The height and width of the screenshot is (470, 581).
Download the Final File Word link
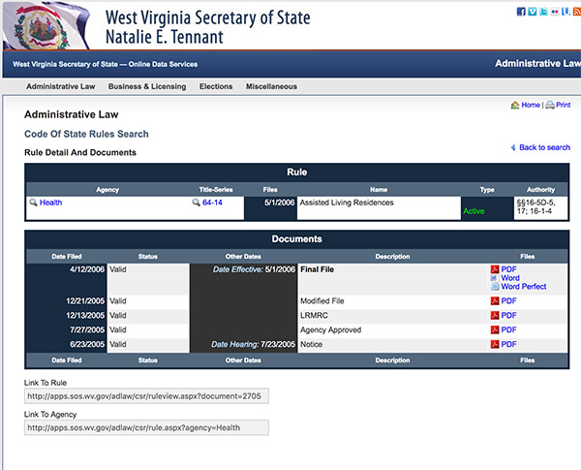510,278
